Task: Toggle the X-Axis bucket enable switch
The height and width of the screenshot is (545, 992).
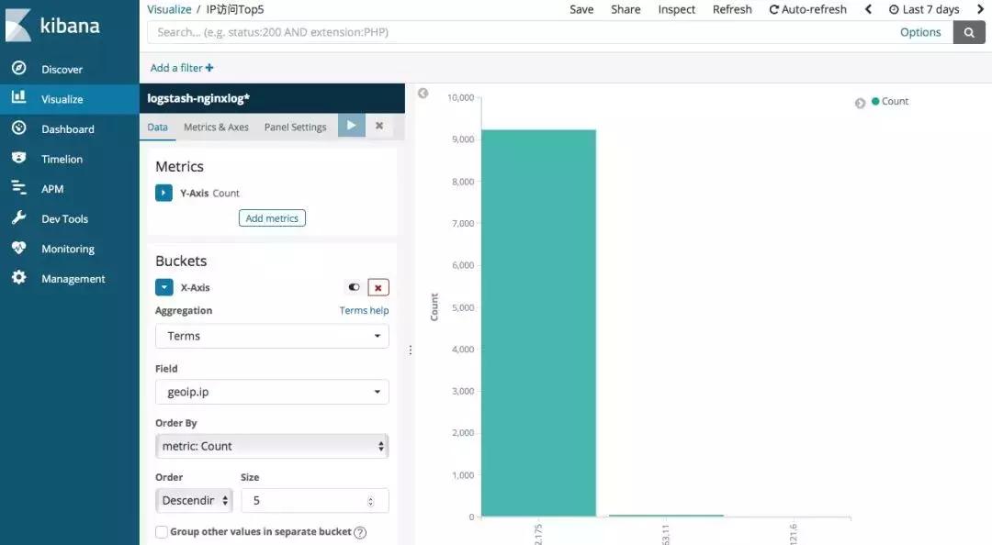Action: (x=354, y=286)
